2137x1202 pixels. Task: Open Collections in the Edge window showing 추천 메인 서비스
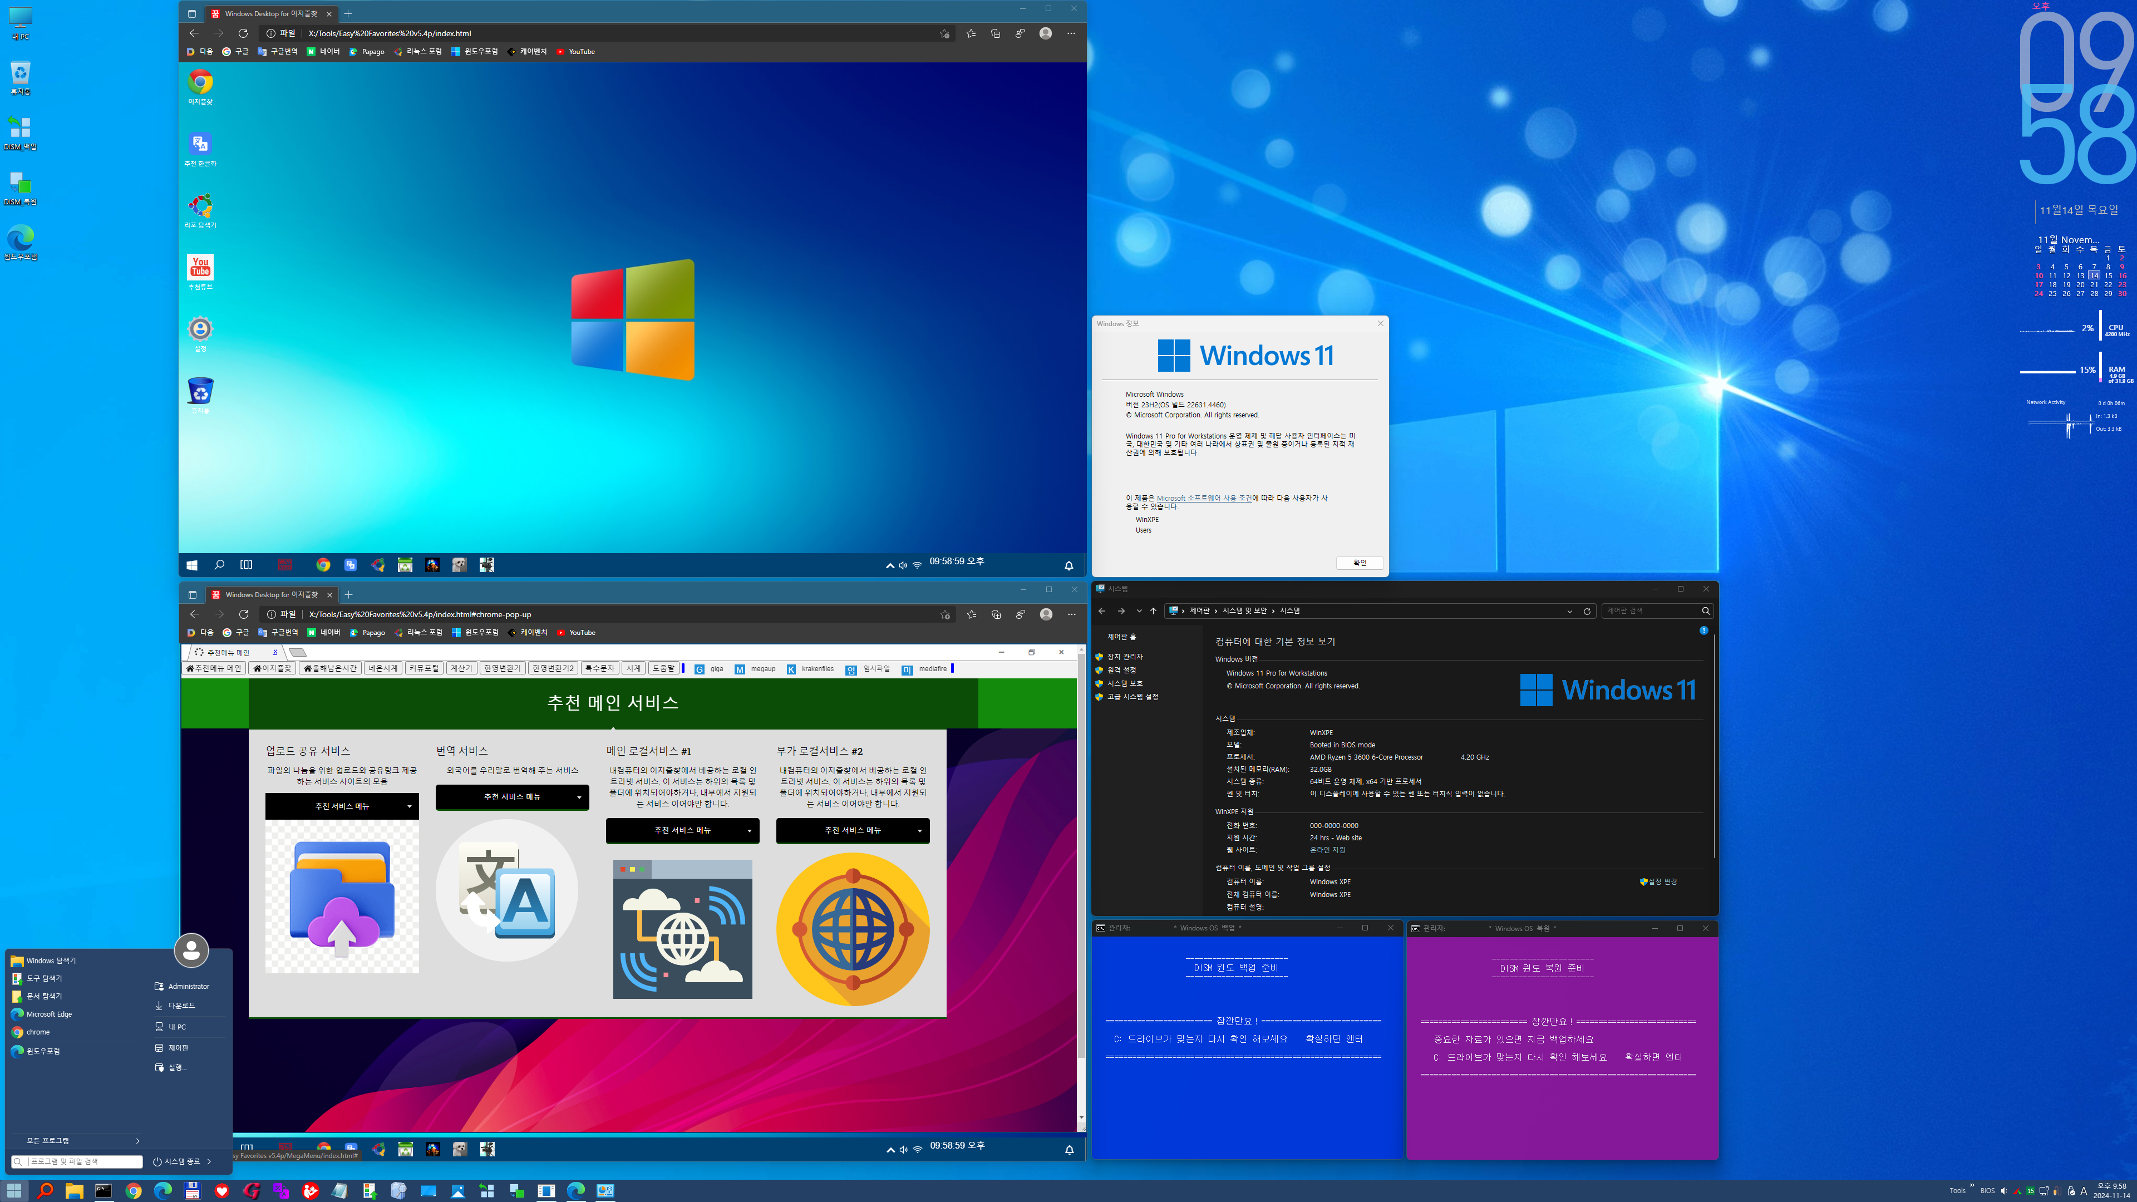tap(996, 615)
